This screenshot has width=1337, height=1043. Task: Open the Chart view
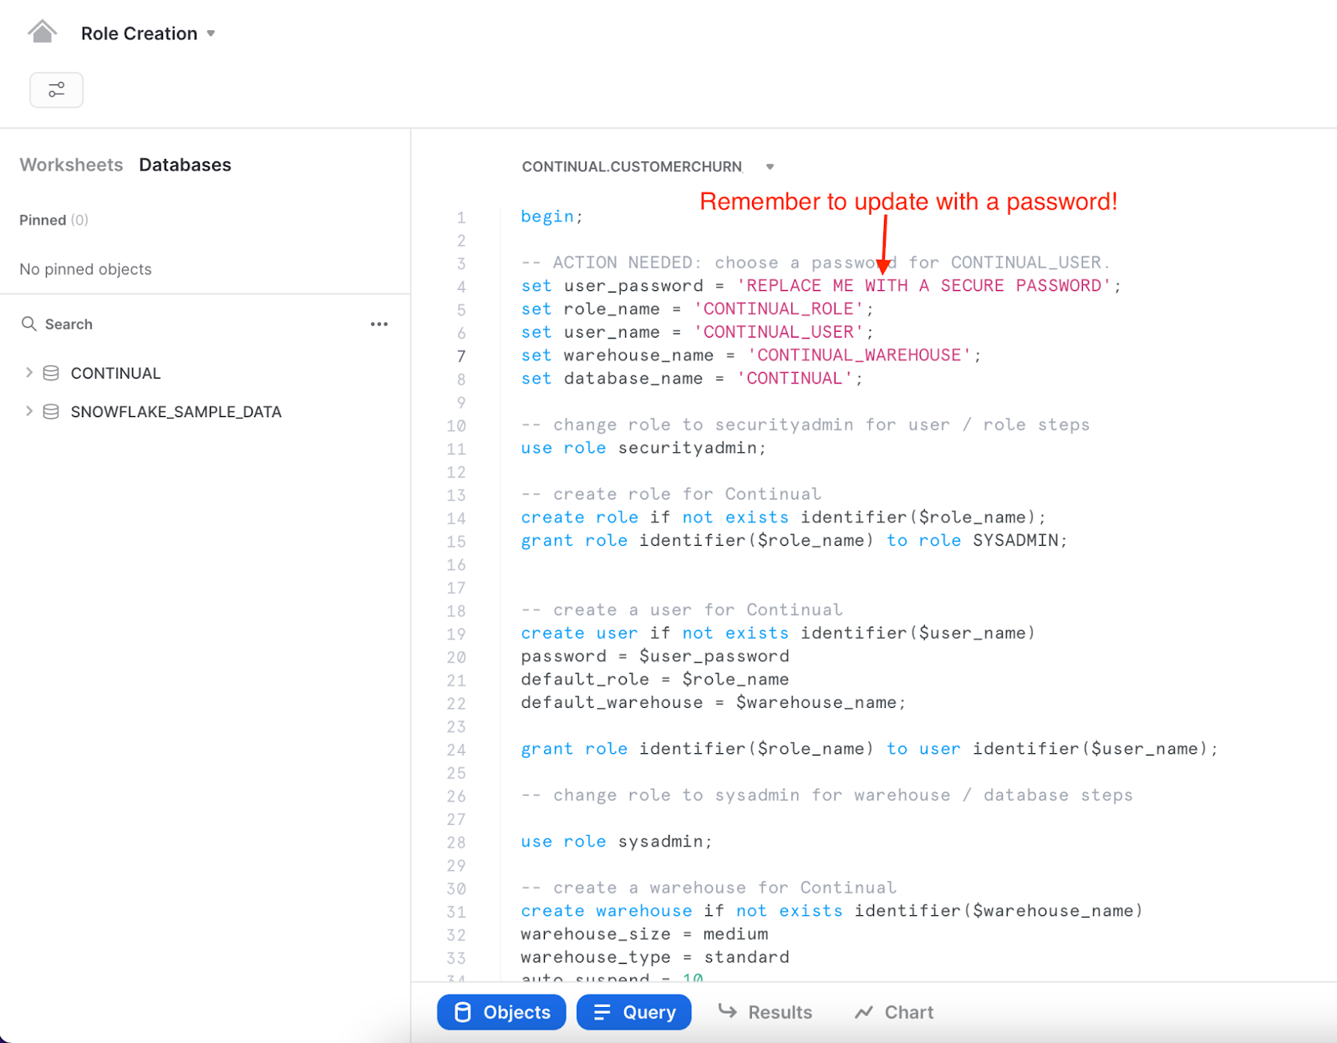pos(908,1012)
